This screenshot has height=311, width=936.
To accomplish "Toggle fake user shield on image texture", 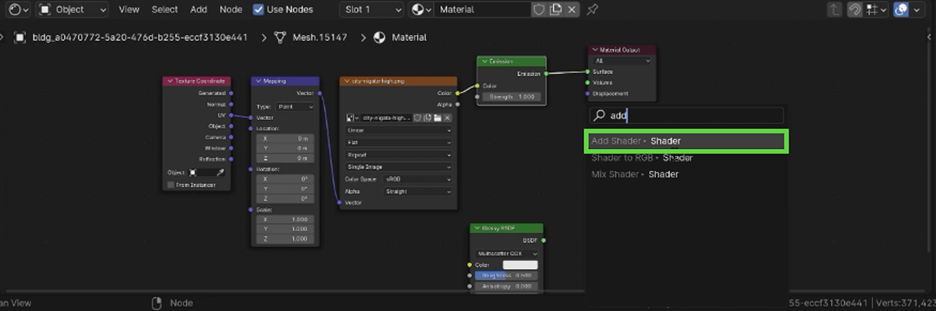I will coord(417,118).
